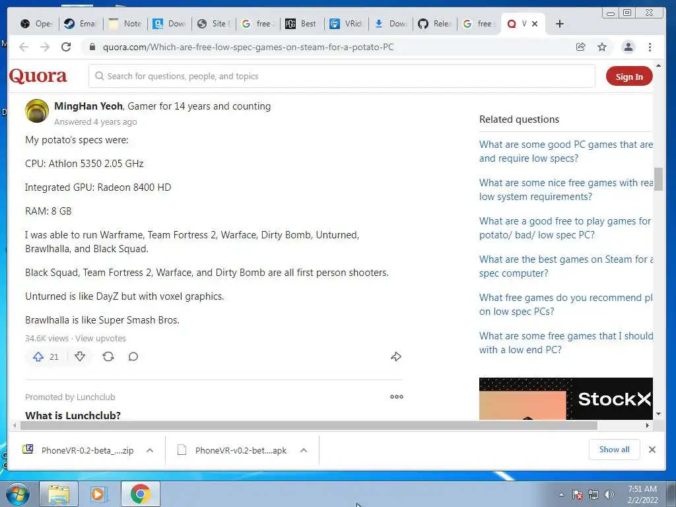The image size is (676, 507).
Task: Open more options for Lunchclub promotion
Action: pos(397,397)
